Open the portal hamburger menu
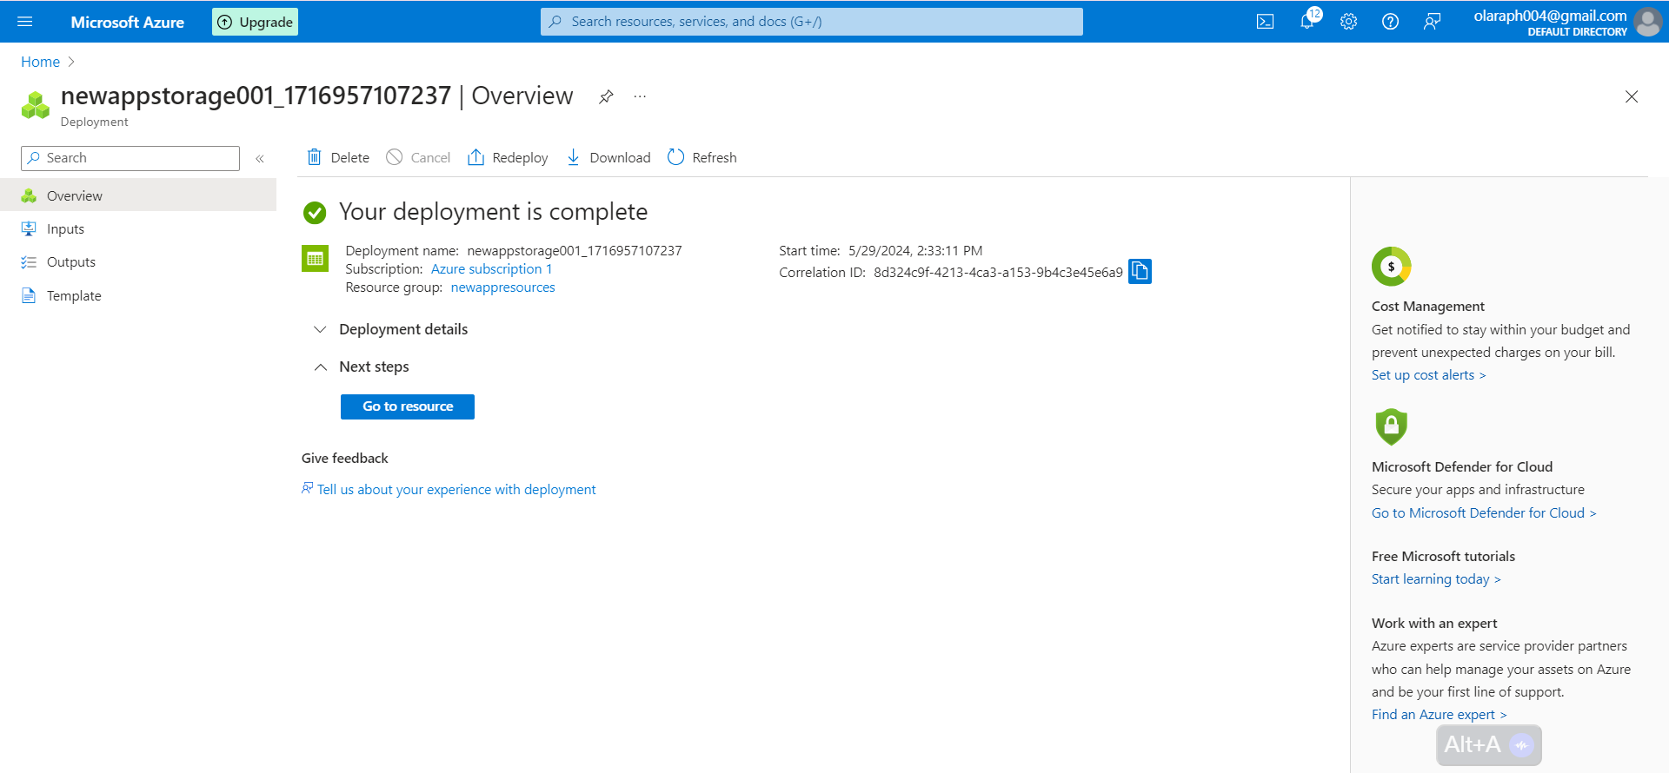 24,22
